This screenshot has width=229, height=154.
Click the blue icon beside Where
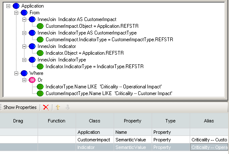tap(24, 73)
